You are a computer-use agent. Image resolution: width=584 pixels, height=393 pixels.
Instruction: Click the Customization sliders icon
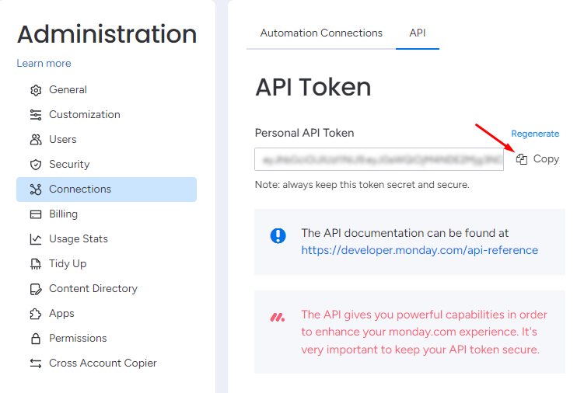(35, 115)
